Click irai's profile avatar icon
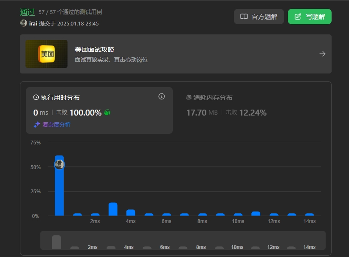Screen dimensions: 349x257 click(x=24, y=23)
